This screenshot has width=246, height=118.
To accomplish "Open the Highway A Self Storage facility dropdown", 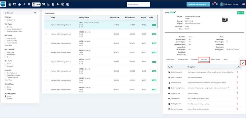I will click(198, 4).
